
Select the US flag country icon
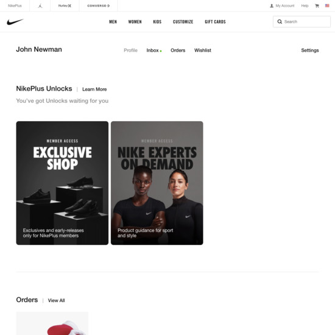[327, 5]
